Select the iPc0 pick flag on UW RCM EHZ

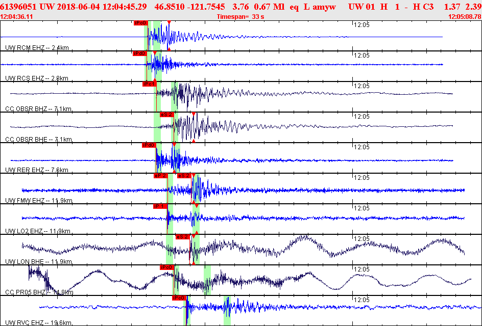pyautogui.click(x=140, y=22)
